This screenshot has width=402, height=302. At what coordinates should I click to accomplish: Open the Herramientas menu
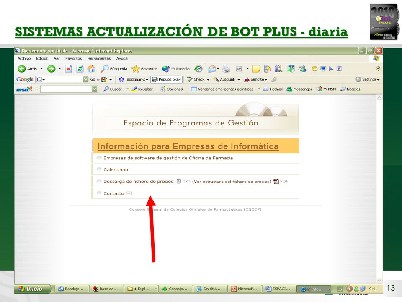click(99, 59)
